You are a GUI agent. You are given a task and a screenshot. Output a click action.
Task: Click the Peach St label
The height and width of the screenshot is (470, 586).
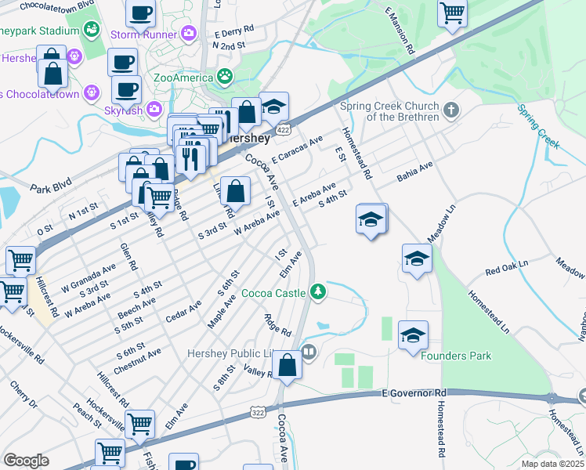tap(87, 415)
